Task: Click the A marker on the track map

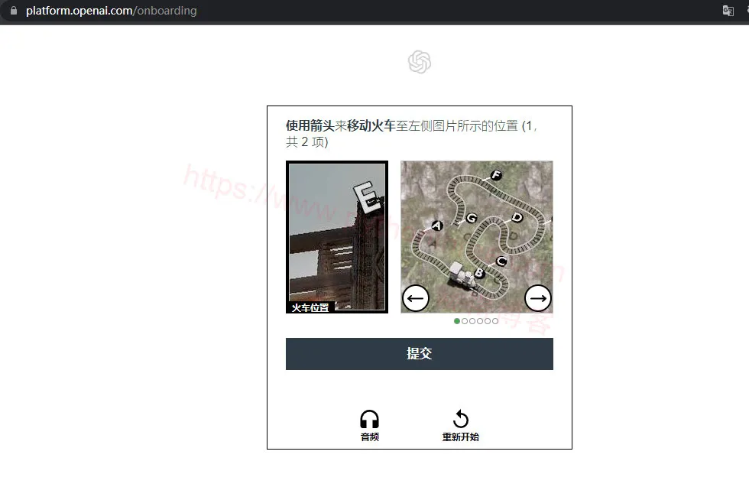Action: point(437,226)
